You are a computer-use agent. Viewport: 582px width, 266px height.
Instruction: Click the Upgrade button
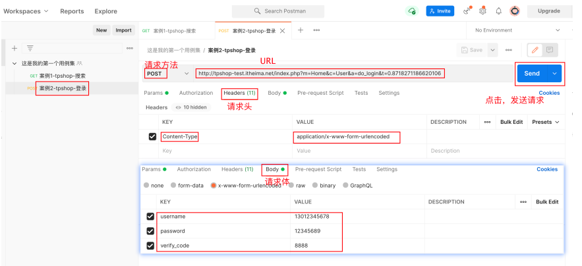549,11
